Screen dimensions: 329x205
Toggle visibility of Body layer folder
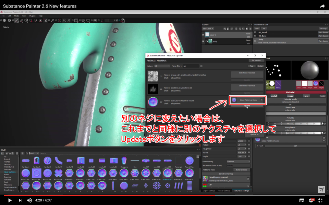203,41
